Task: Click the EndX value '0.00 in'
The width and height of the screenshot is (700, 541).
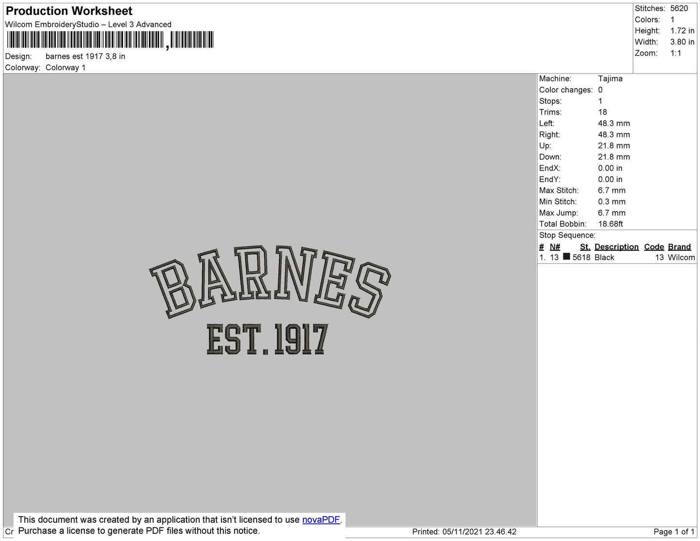Action: [x=610, y=168]
